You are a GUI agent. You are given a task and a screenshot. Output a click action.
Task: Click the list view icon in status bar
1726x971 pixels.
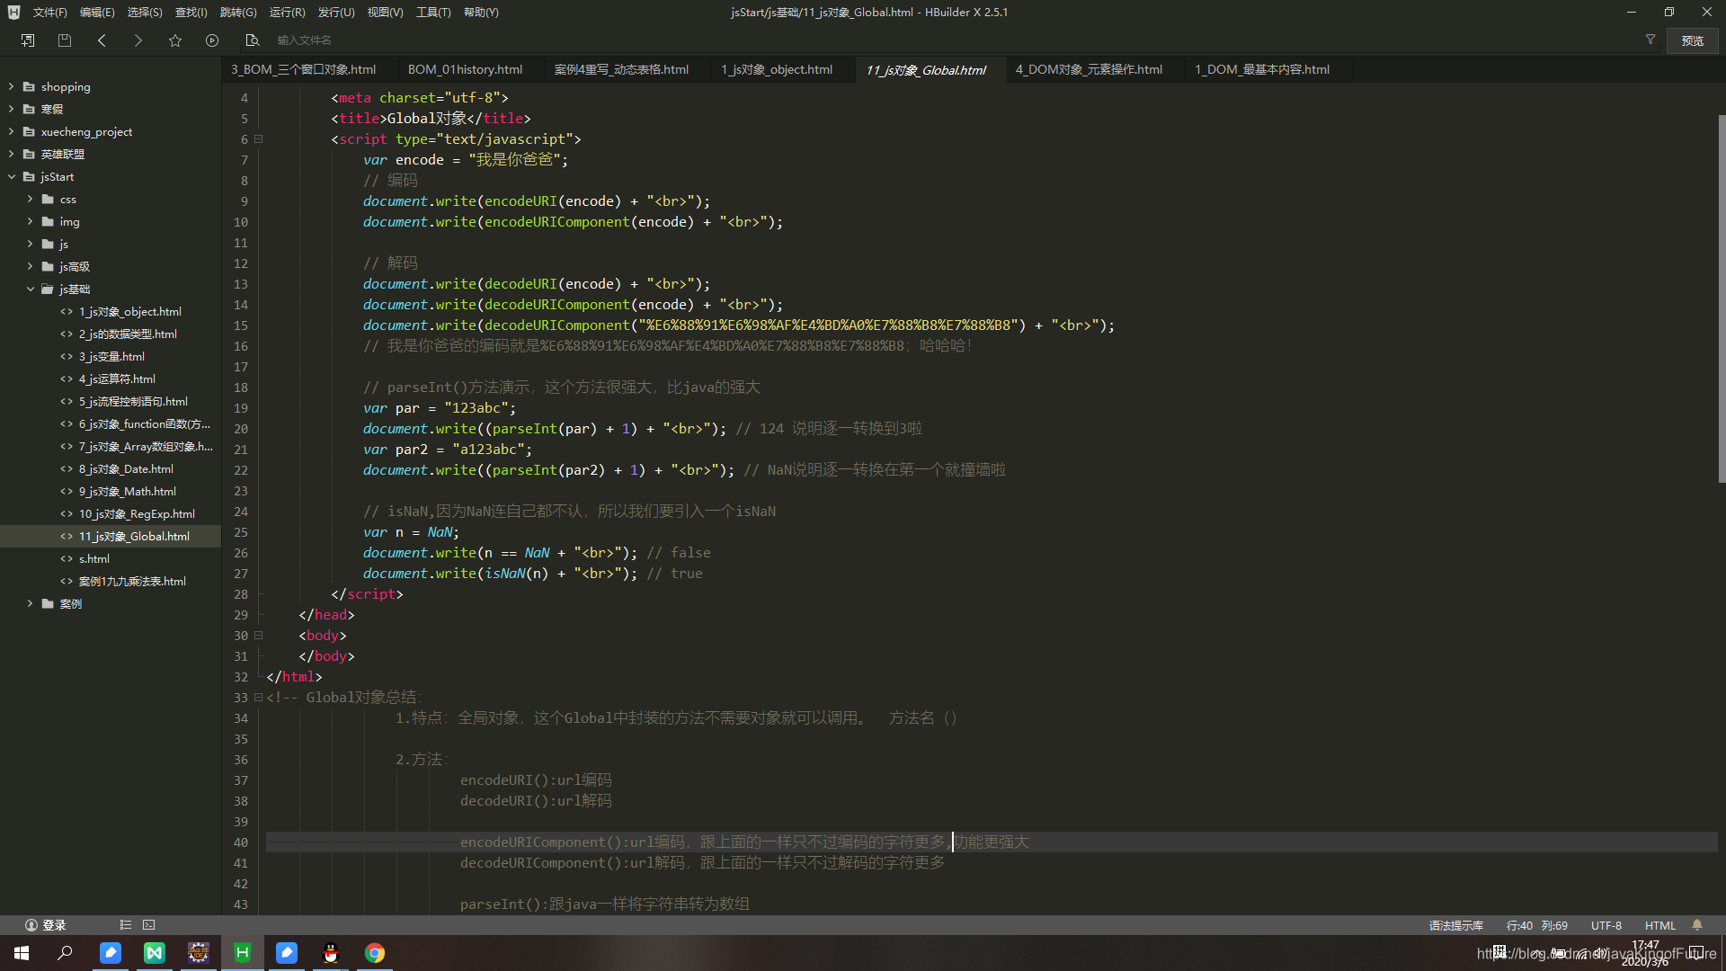coord(126,924)
